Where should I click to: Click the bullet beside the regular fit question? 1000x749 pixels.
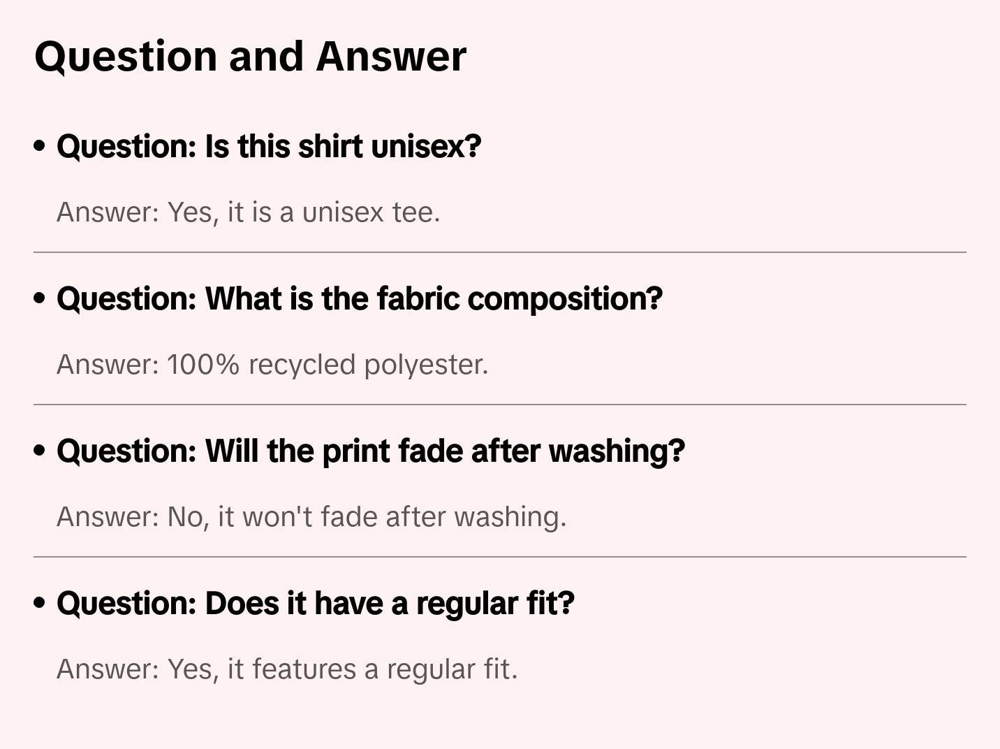(40, 603)
